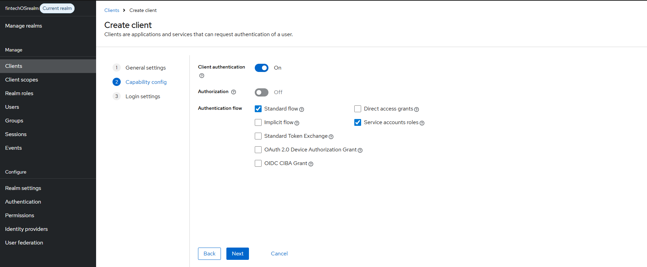Open Standard Token Exchange help icon
This screenshot has height=267, width=647.
coord(331,137)
